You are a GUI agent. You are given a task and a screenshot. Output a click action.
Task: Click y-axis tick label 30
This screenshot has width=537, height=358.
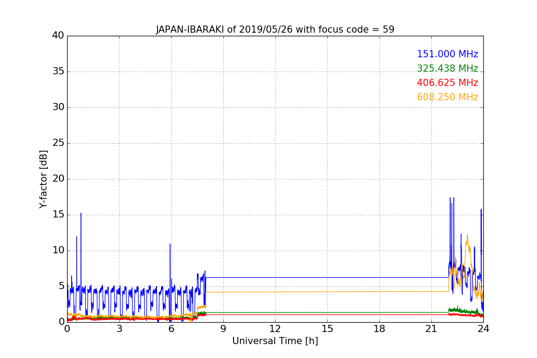point(58,107)
